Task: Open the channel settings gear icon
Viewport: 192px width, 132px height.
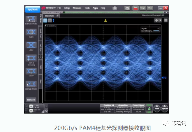Action: pos(46,111)
